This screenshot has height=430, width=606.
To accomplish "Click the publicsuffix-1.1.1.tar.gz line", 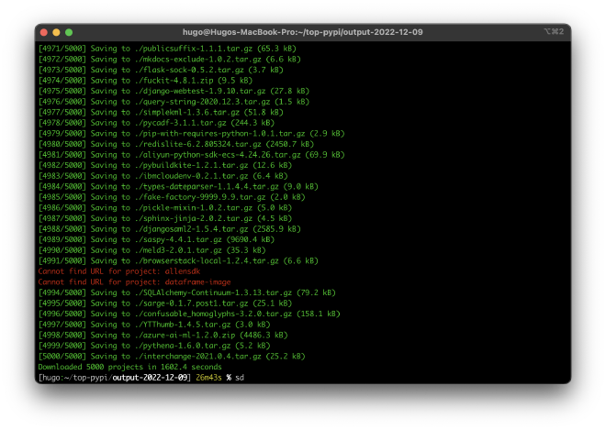I will [x=167, y=49].
